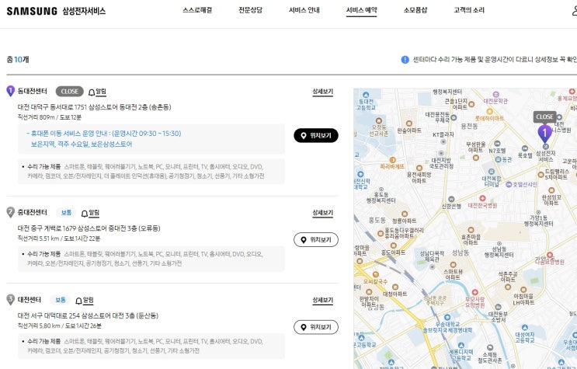Click the address 대전 대덕구 동서대로 1751
This screenshot has height=369, width=577.
pyautogui.click(x=94, y=107)
